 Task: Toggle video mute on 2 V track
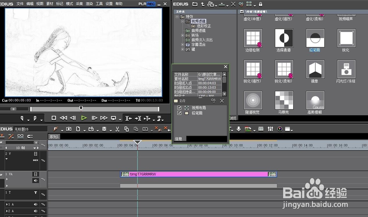[x=36, y=154]
